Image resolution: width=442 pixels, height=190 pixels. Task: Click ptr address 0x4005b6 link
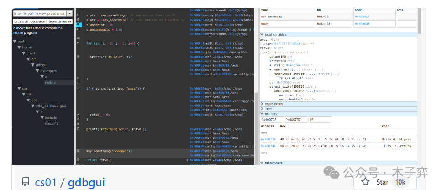tap(284, 83)
